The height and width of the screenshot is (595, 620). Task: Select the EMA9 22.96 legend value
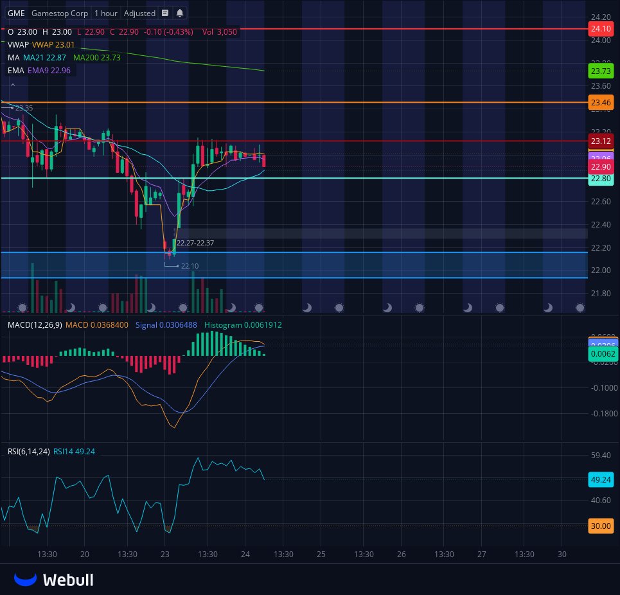click(49, 71)
